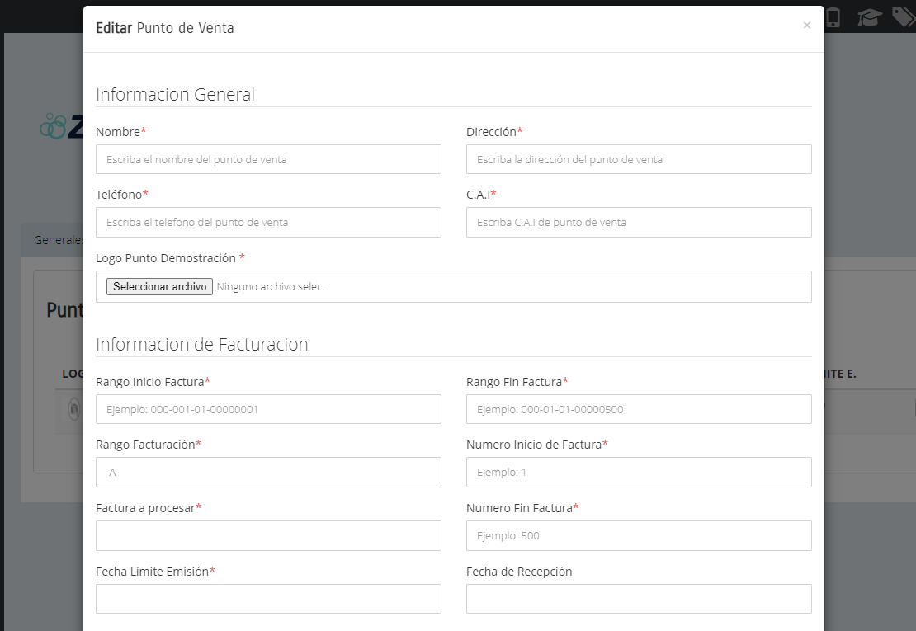The image size is (916, 631).
Task: Click the Seleccionar archivo button
Action: (159, 286)
